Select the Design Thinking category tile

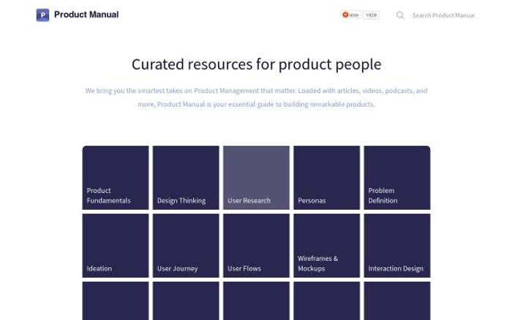point(186,178)
